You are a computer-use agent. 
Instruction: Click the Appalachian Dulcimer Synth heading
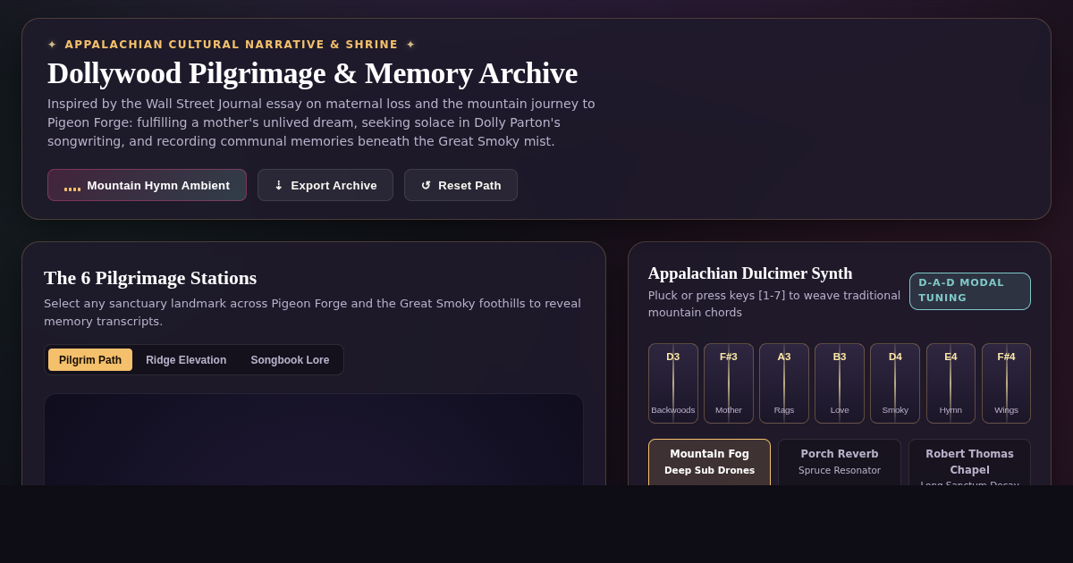tap(750, 273)
